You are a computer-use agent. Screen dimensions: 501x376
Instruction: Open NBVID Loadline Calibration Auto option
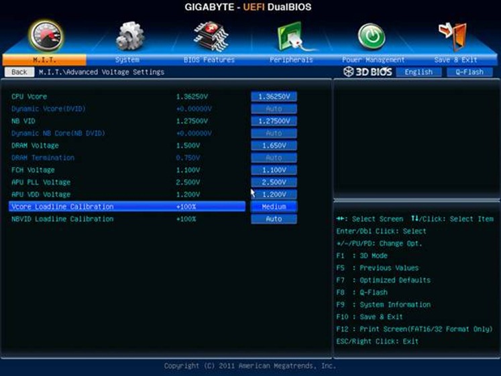[x=274, y=219]
